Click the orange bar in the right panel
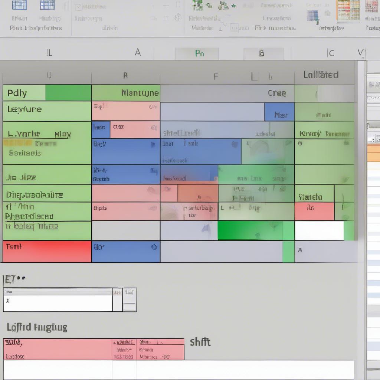This screenshot has width=380, height=380. coord(373,153)
